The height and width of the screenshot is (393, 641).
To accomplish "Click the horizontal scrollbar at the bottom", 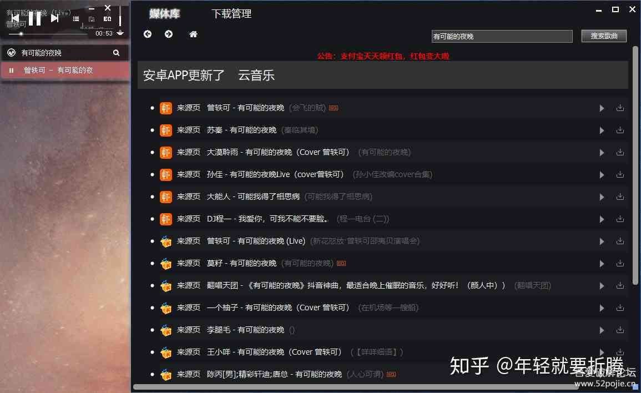I will [356, 386].
